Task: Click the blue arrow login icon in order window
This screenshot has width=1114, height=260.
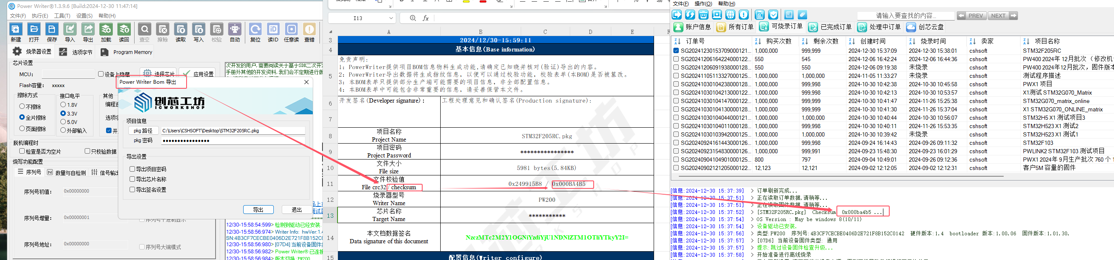Action: pyautogui.click(x=677, y=15)
